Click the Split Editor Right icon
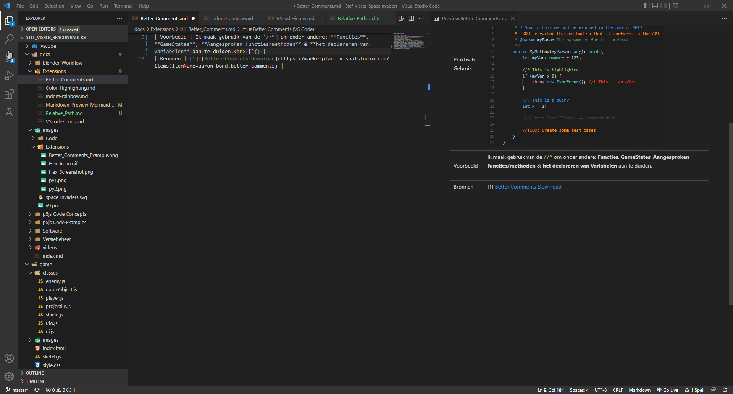 [x=411, y=18]
